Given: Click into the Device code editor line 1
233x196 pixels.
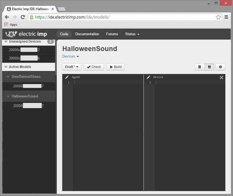Looking at the screenshot, I should [190, 82].
